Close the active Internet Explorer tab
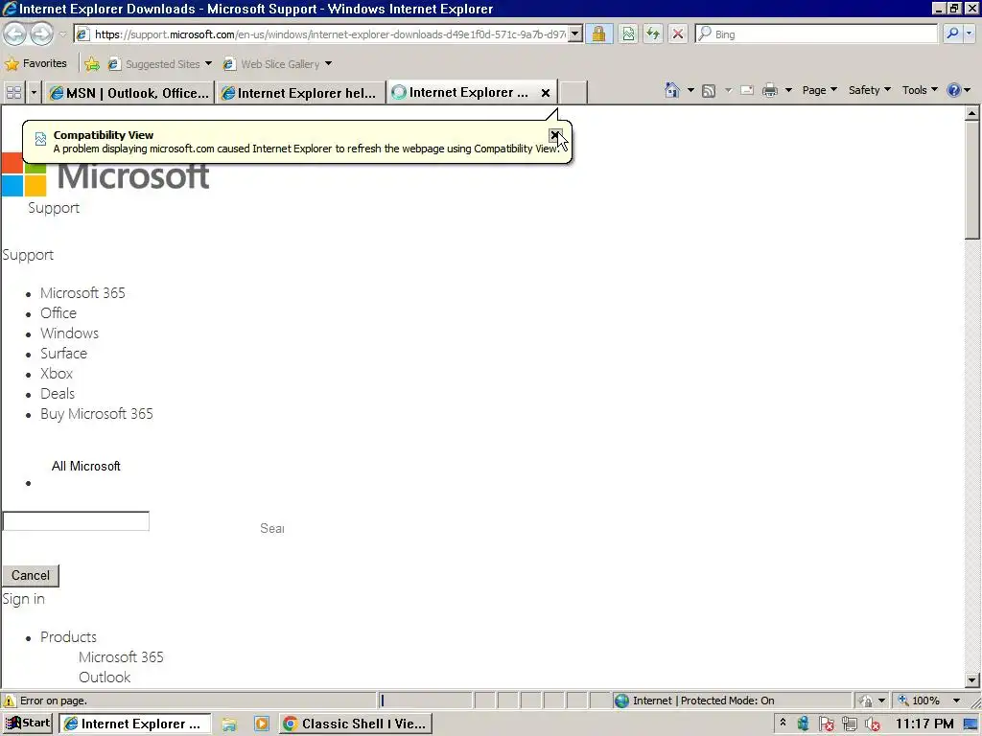 tap(546, 93)
